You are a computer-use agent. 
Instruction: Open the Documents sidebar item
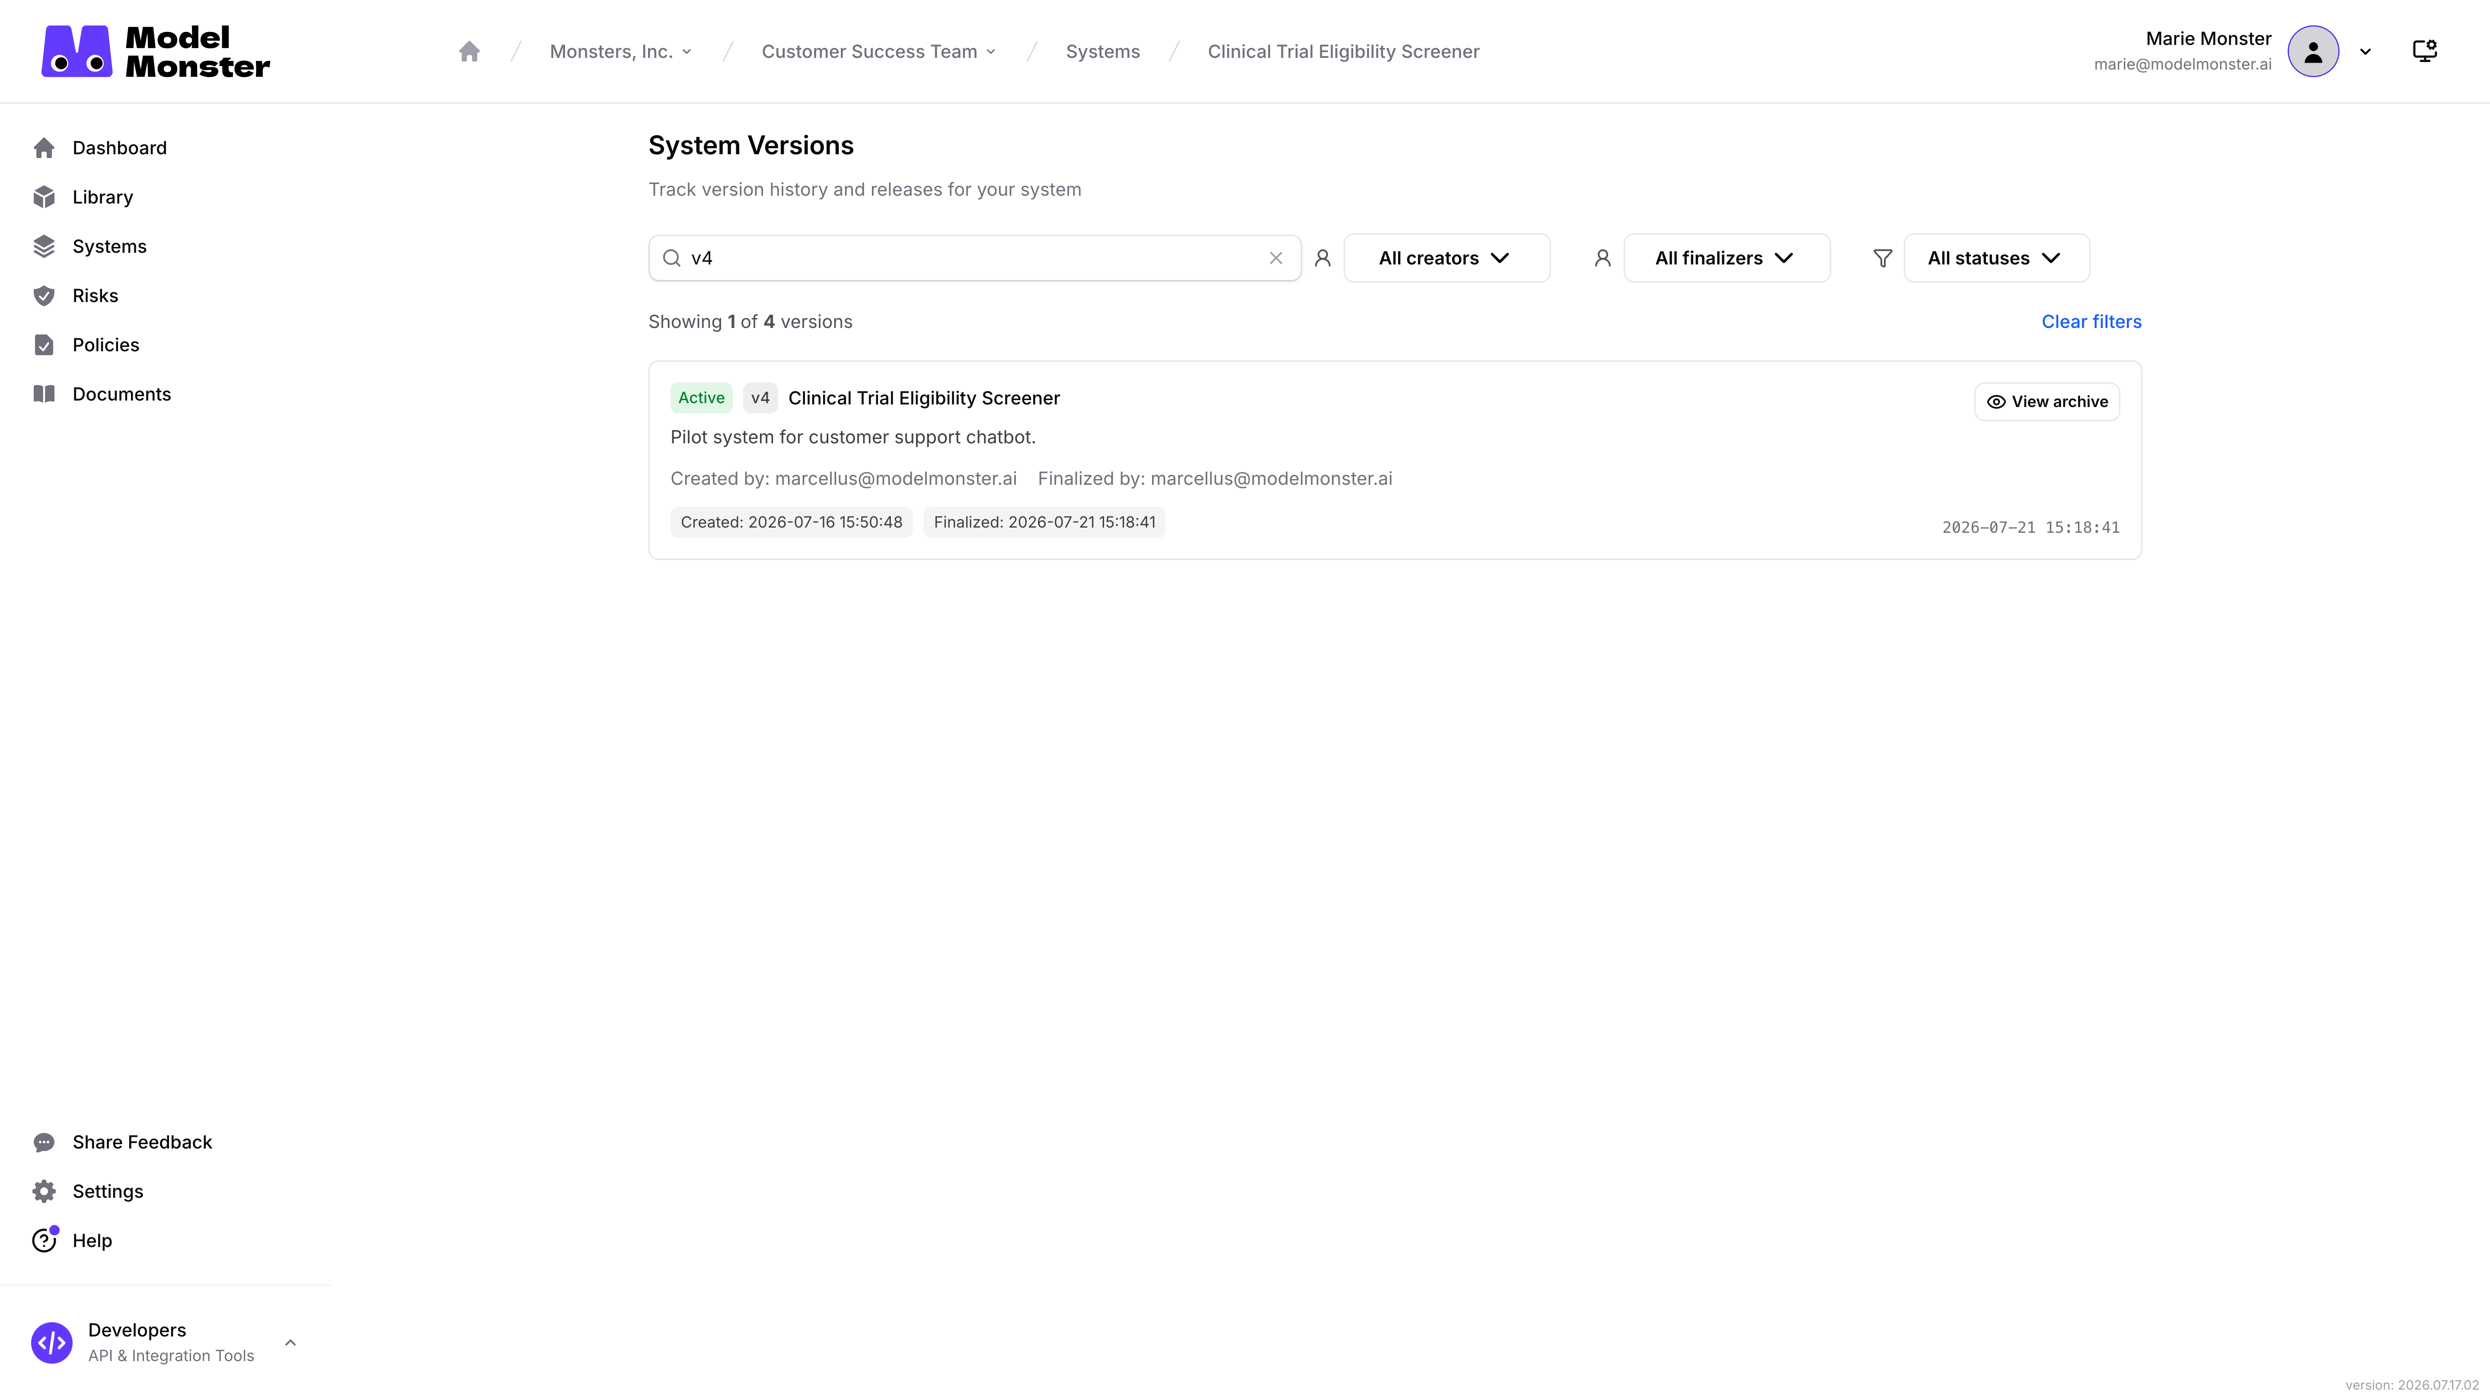121,394
